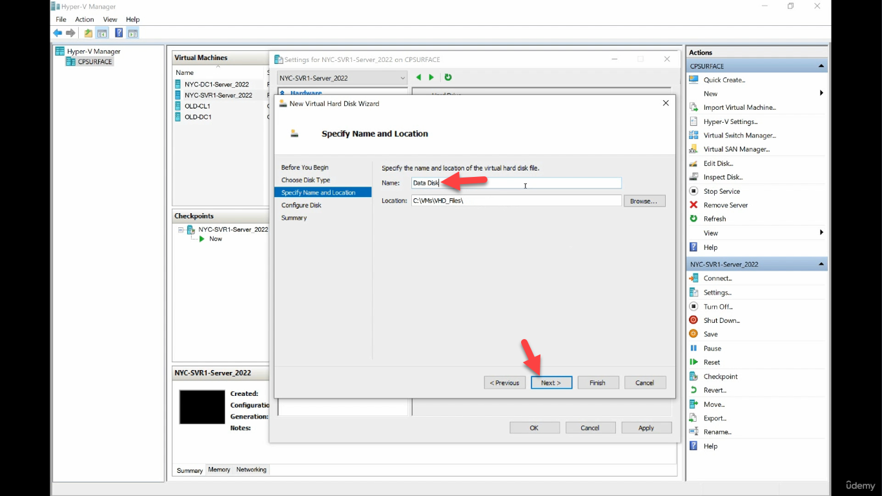Collapse NYC-SVR1-Server_2022 checkpoint tree node

[x=181, y=230]
